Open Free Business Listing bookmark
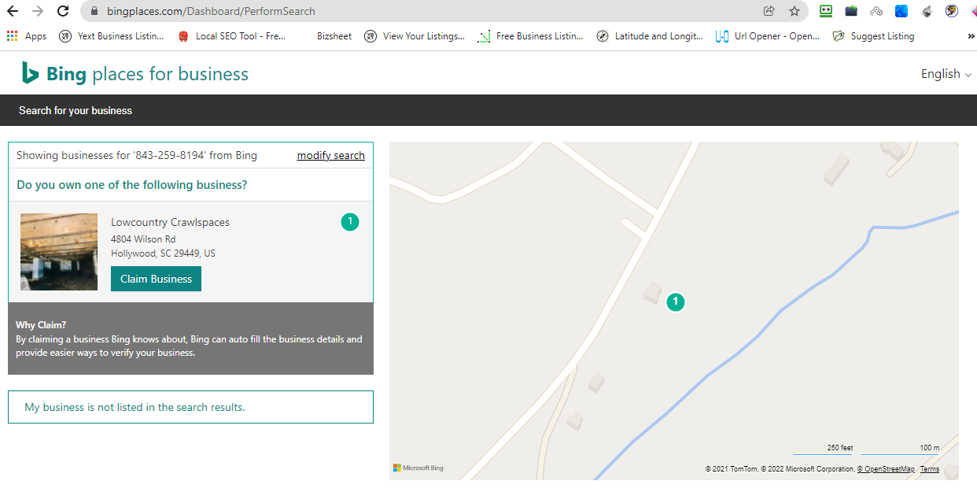 pos(531,36)
